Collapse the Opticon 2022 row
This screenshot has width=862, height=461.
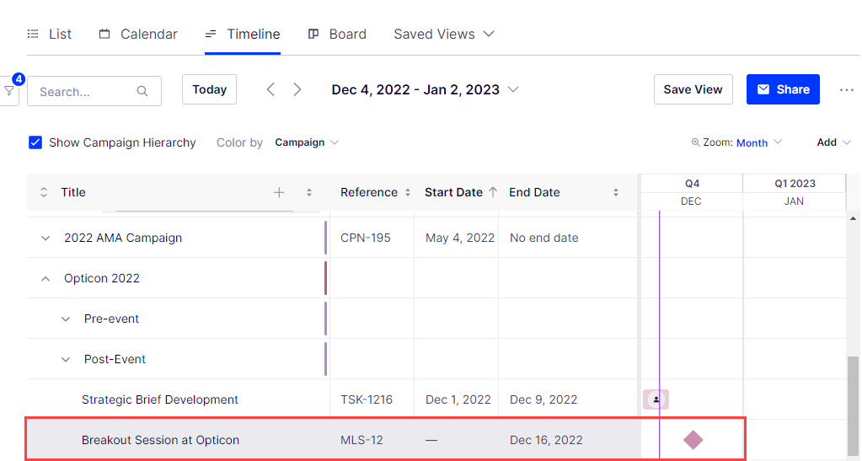(x=46, y=278)
